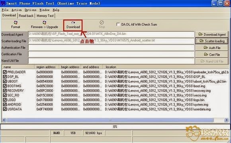Uncheck the ANDROID partition

click(x=5, y=105)
